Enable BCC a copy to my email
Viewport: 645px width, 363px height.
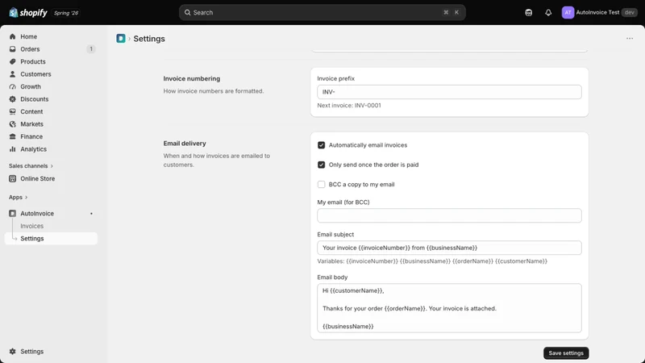(x=321, y=185)
